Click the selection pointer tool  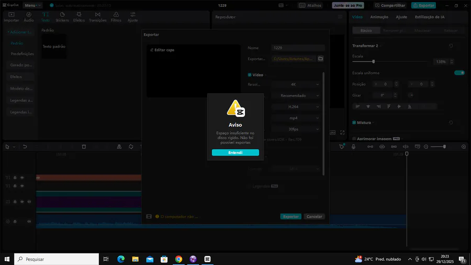(x=7, y=147)
